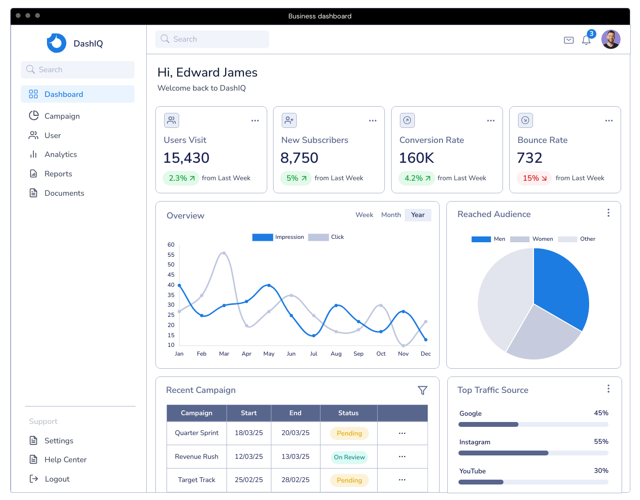
Task: Click the Analytics bar chart icon
Action: pyautogui.click(x=33, y=154)
